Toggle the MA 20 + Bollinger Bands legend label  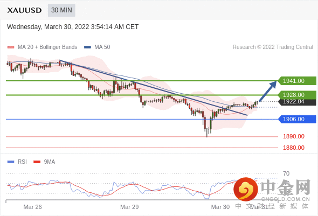click(47, 47)
